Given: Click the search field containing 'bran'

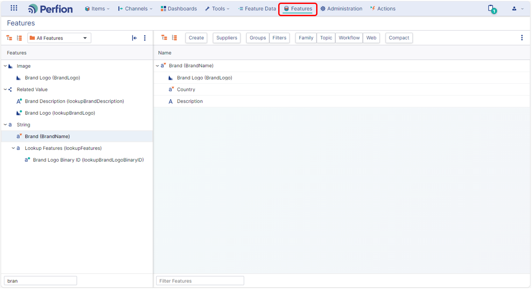Looking at the screenshot, I should click(x=41, y=281).
